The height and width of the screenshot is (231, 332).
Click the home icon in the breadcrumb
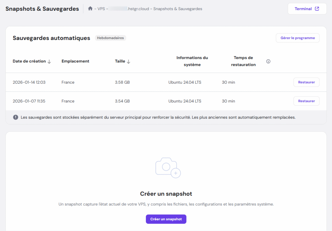[90, 9]
